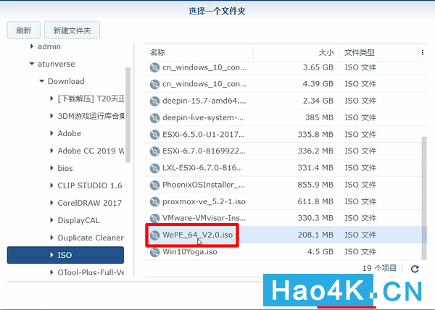Select the admin tree folder
The width and height of the screenshot is (435, 310).
pos(49,46)
